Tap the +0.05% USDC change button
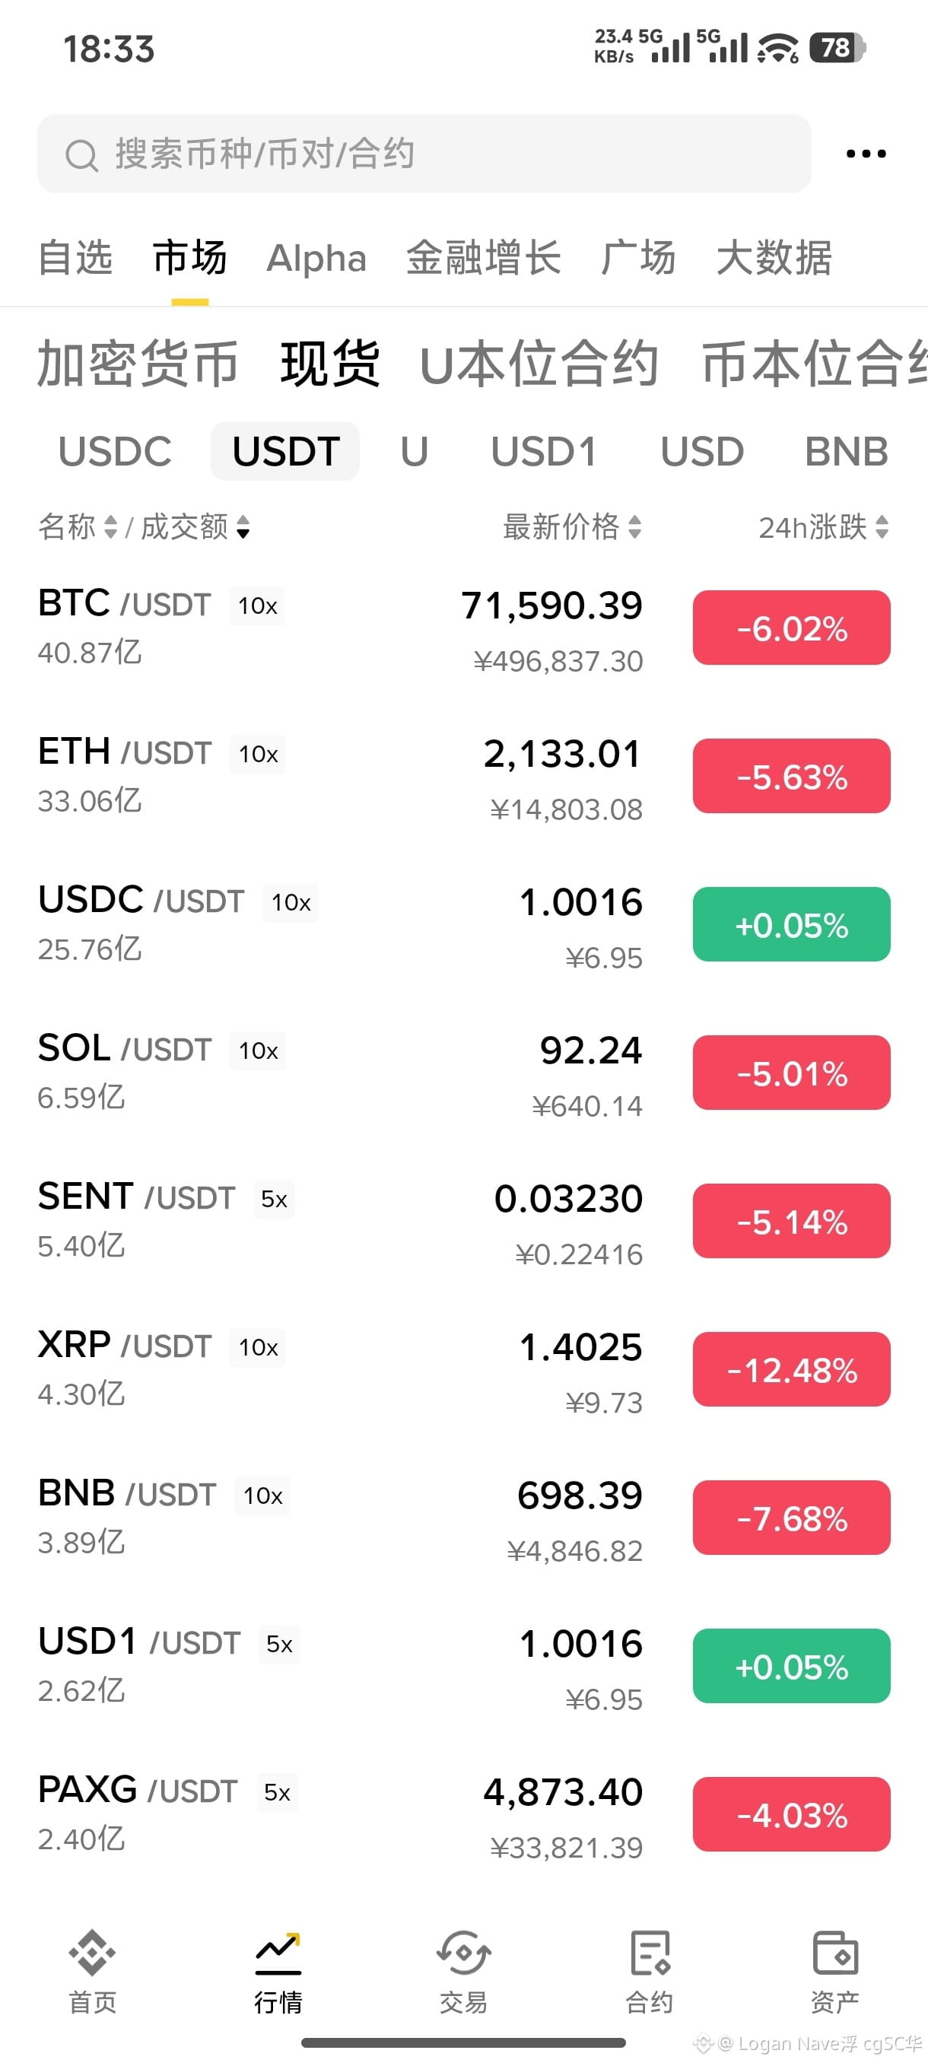 click(x=791, y=924)
